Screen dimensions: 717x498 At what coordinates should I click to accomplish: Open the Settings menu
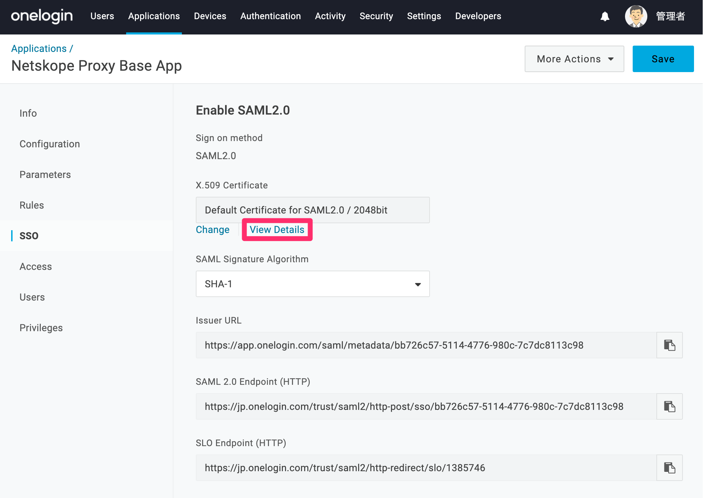(x=424, y=16)
